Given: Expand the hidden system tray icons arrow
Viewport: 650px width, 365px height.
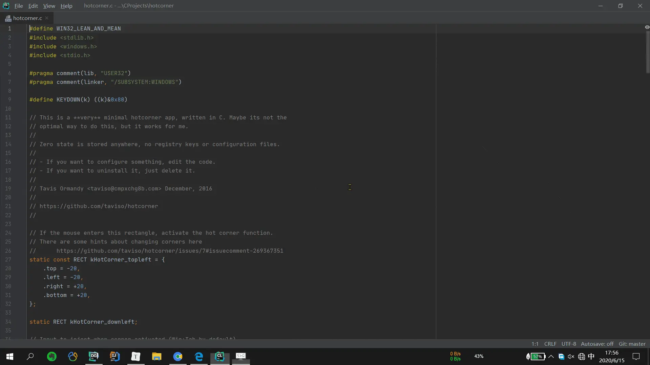Looking at the screenshot, I should tap(551, 357).
